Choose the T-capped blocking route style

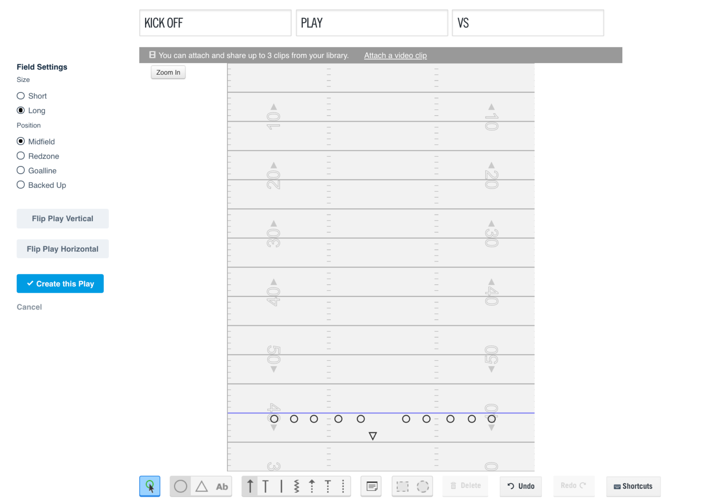(x=266, y=486)
